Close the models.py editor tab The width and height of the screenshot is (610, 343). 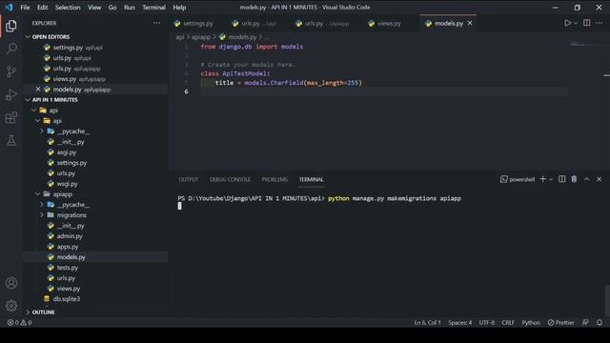coord(470,23)
